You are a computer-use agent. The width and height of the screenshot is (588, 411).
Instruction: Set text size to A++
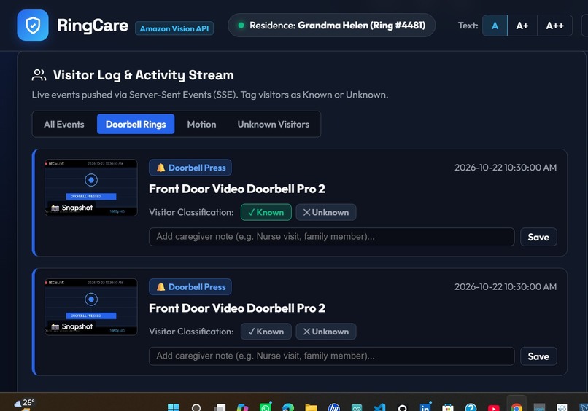(x=554, y=26)
